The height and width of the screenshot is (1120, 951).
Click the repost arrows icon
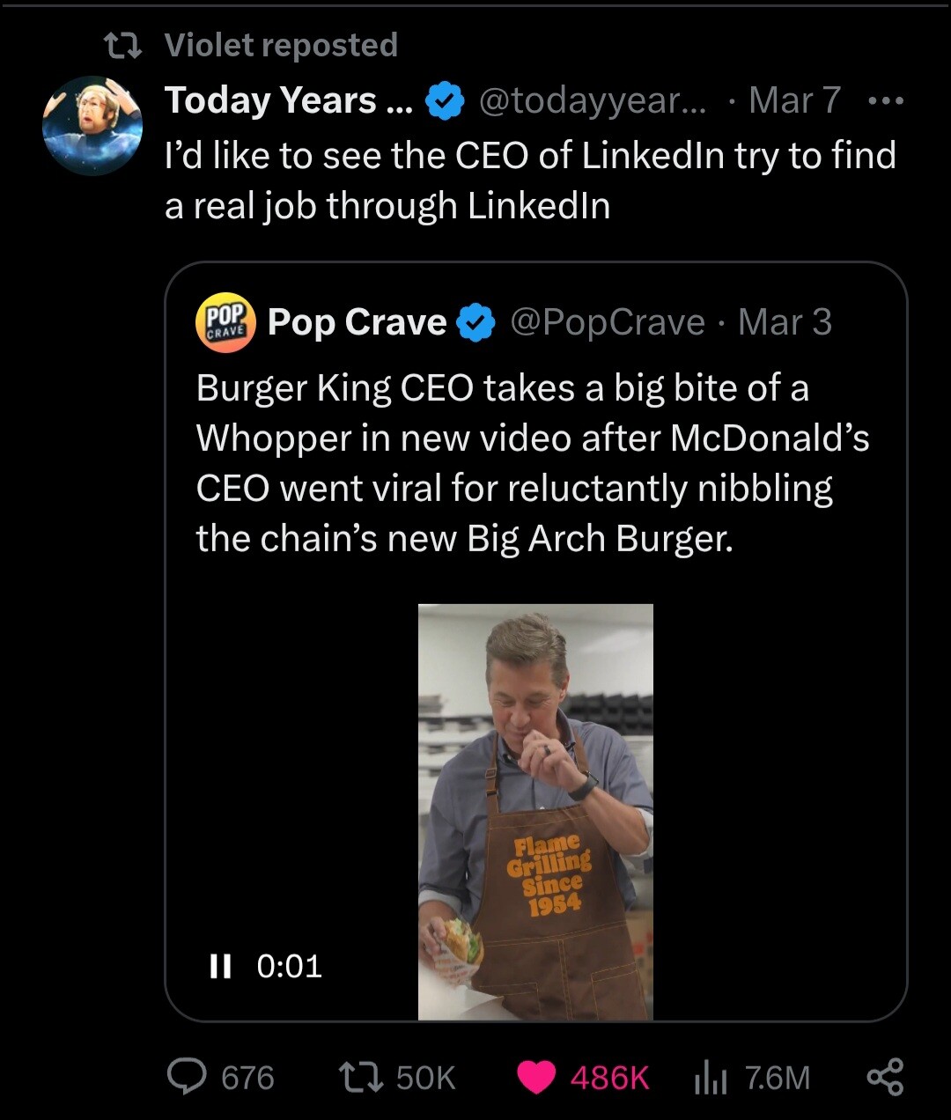(x=361, y=1077)
